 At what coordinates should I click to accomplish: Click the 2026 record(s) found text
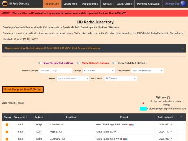pos(13,103)
